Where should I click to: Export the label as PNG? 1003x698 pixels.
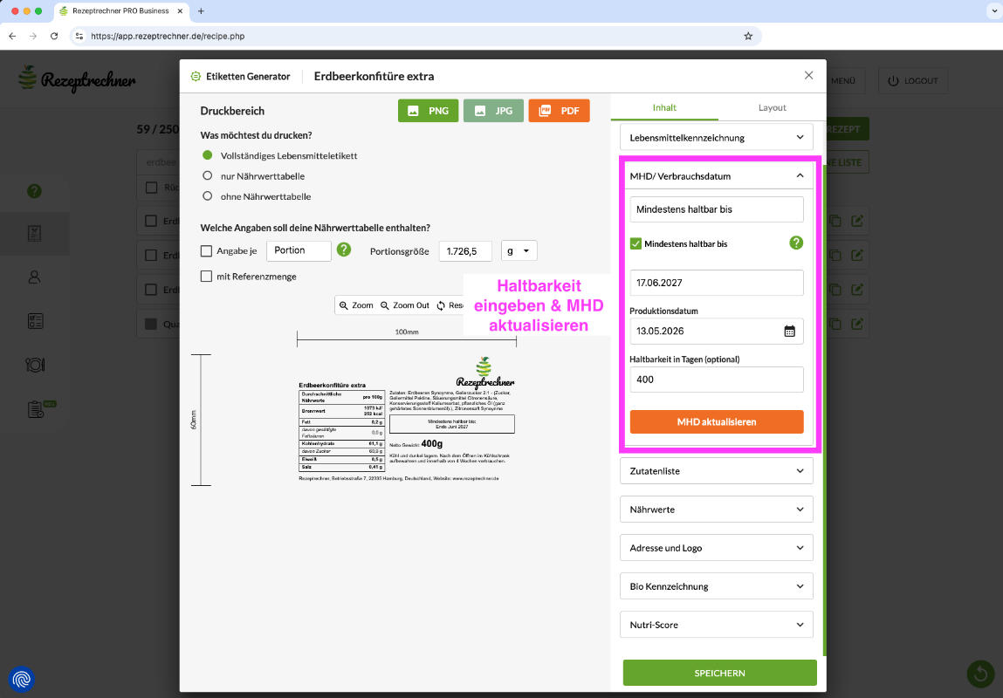(428, 111)
